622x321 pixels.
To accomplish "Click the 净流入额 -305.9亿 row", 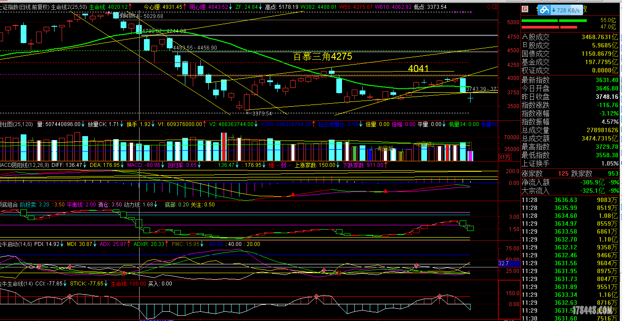I will [570, 182].
